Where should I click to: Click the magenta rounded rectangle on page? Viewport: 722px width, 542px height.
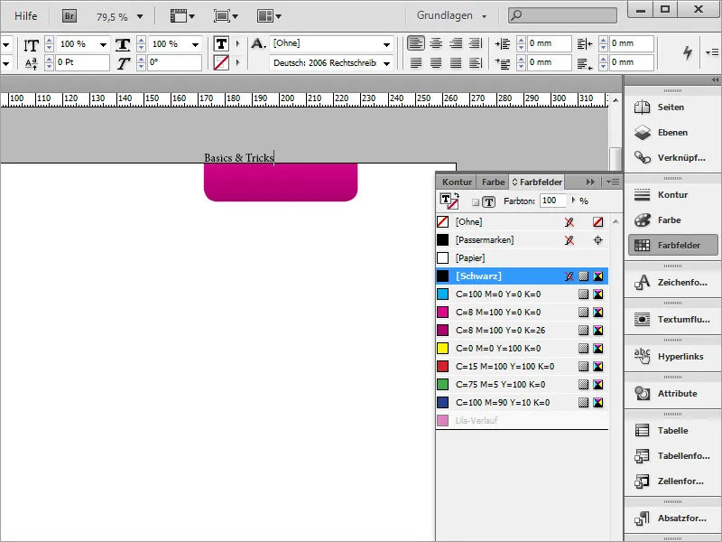(281, 182)
